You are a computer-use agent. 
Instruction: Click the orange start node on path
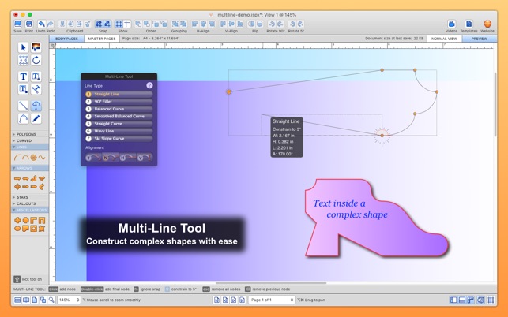[229, 91]
